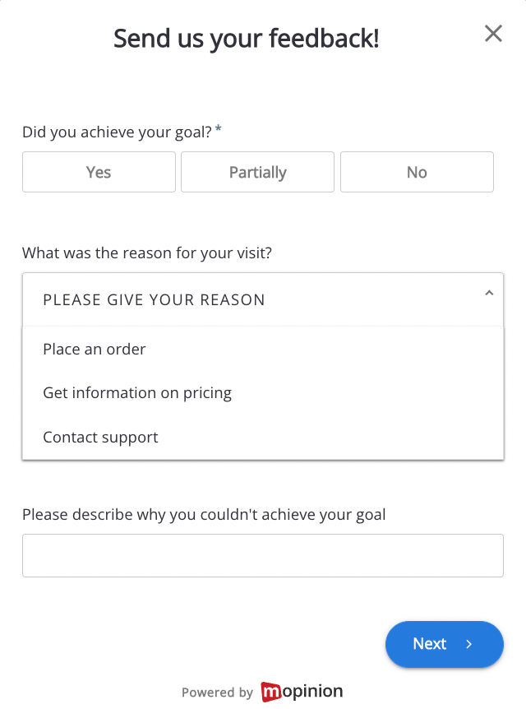526x709 pixels.
Task: Click the Did you achieve your goal label
Action: (117, 132)
